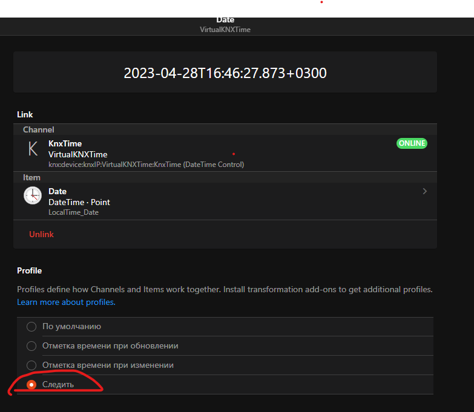The width and height of the screenshot is (474, 412).
Task: Click the date-time value 2023-04-28T16:46:27.873+0300
Action: [225, 73]
